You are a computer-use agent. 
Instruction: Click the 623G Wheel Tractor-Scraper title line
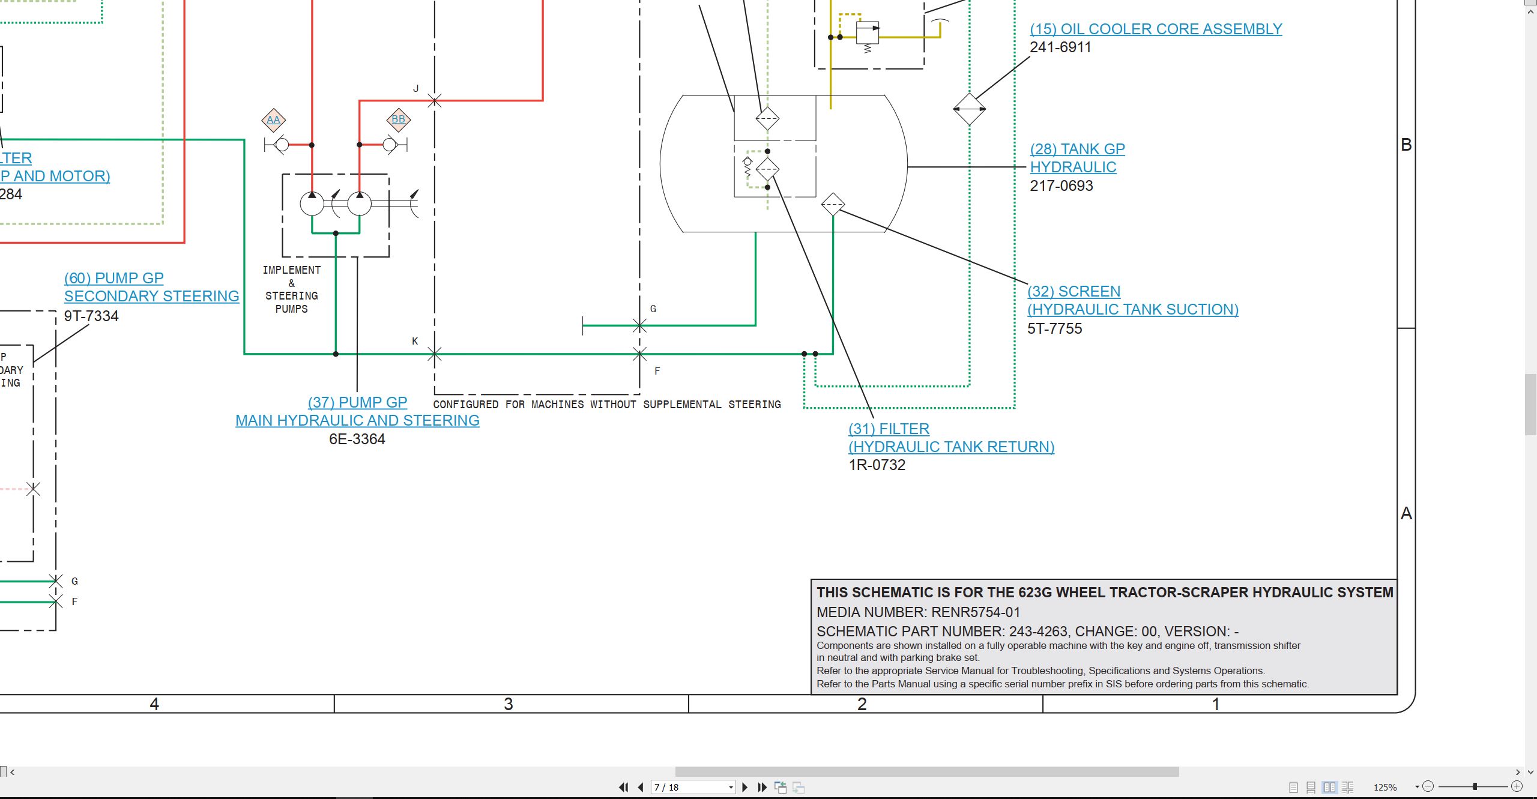click(1105, 592)
